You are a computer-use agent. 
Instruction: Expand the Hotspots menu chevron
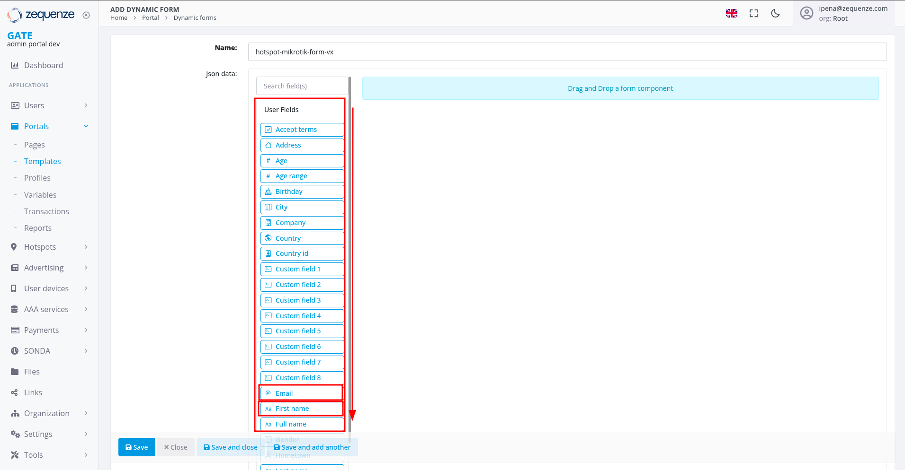pos(86,247)
